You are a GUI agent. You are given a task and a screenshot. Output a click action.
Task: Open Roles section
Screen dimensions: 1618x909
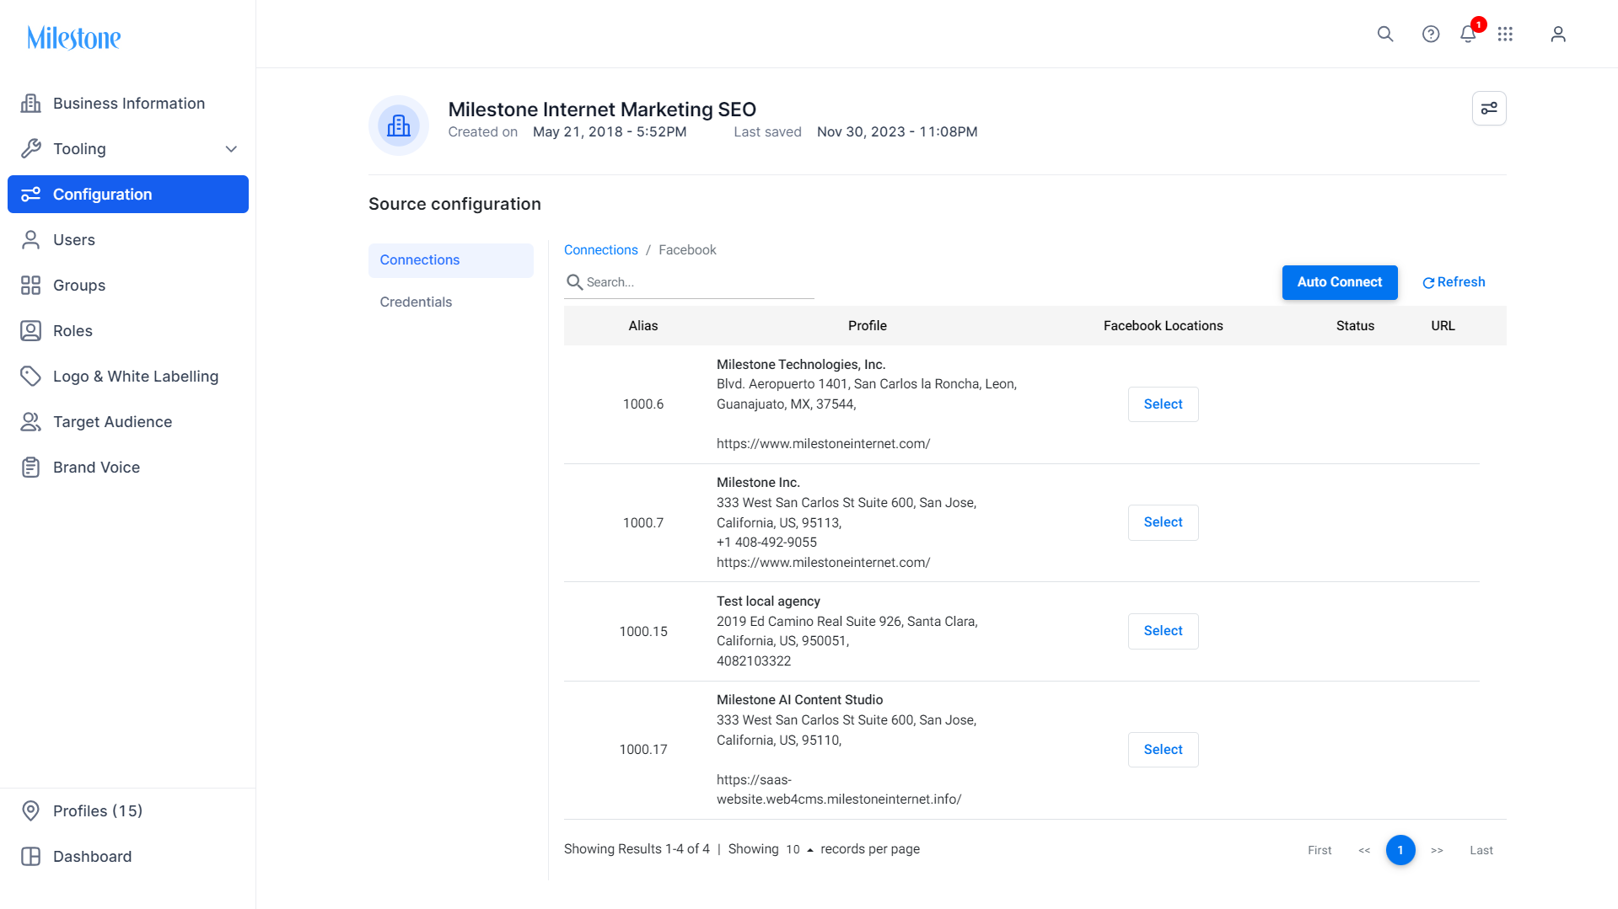click(x=128, y=331)
